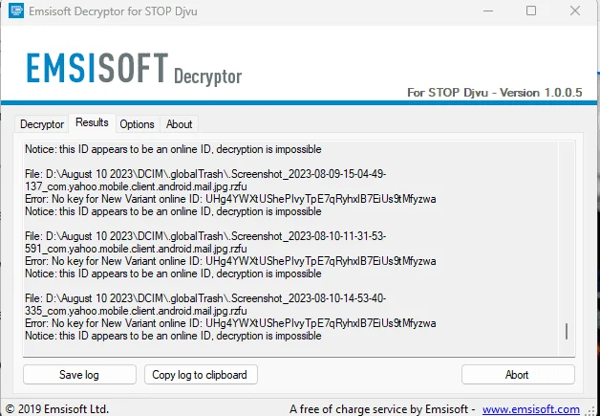Viewport: 600px width, 416px height.
Task: Click the Notice line below the 335_com.yahoo error
Action: pyautogui.click(x=173, y=336)
